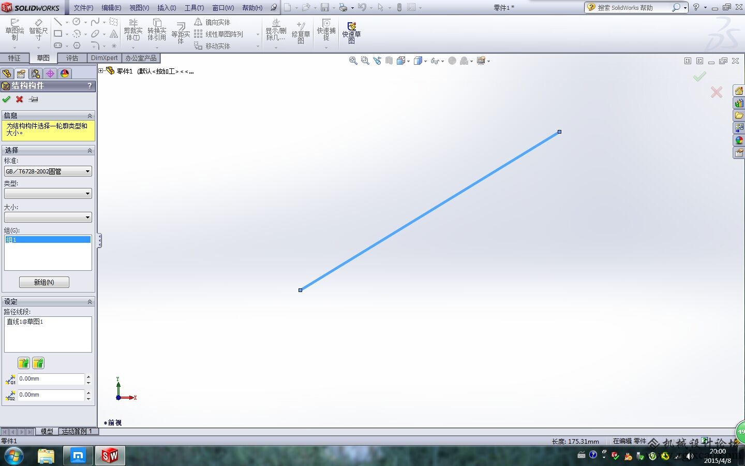Click Zoom to Fit in view toolbar

[x=353, y=61]
